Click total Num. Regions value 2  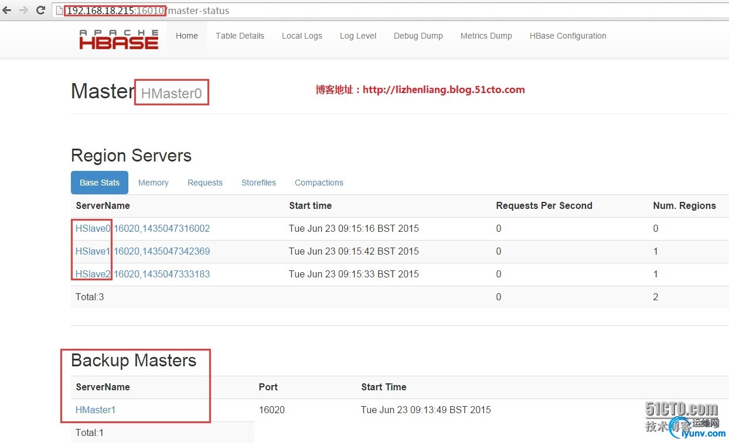coord(656,297)
